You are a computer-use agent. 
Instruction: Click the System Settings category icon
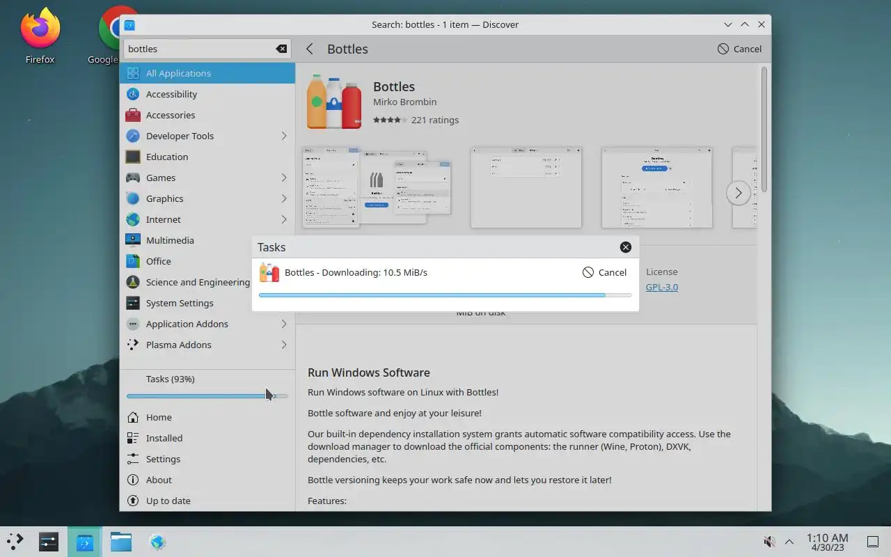point(133,303)
